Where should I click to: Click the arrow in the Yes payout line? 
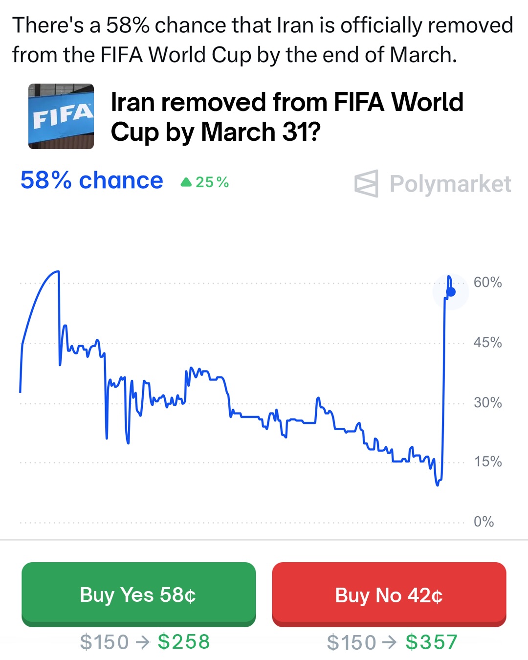(x=143, y=642)
